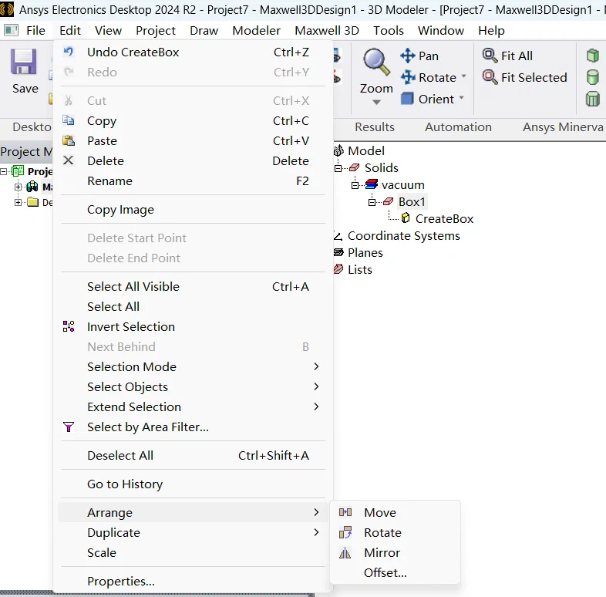This screenshot has width=606, height=597.
Task: Choose Offset... in Arrange submenu
Action: click(396, 572)
